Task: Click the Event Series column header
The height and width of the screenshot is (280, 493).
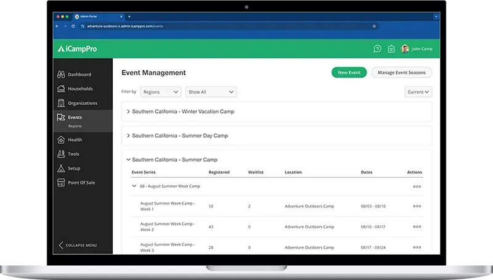Action: [144, 172]
